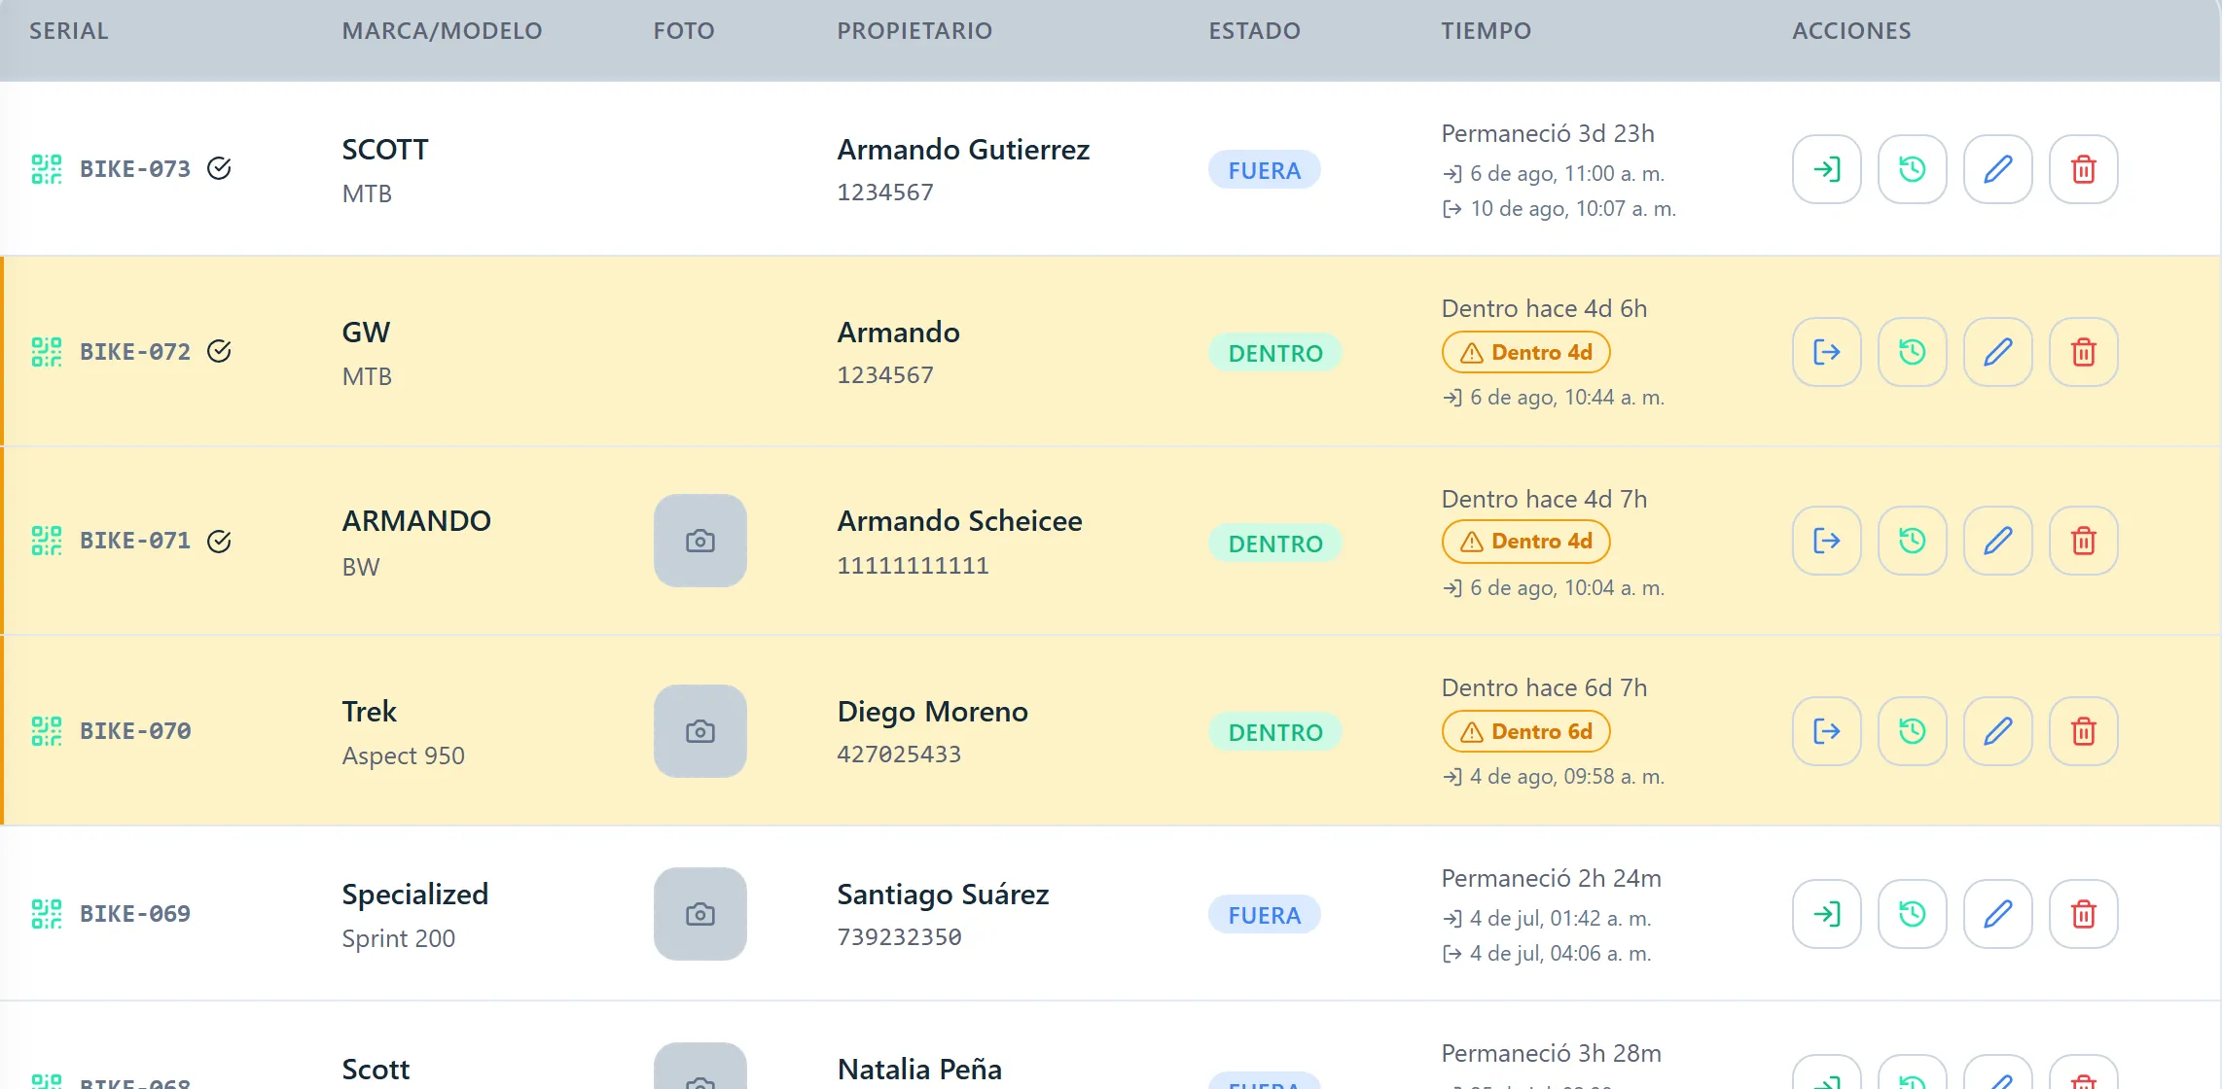Open photo placeholder for Trek Aspect 950
Viewport: 2222px width, 1089px height.
(699, 731)
